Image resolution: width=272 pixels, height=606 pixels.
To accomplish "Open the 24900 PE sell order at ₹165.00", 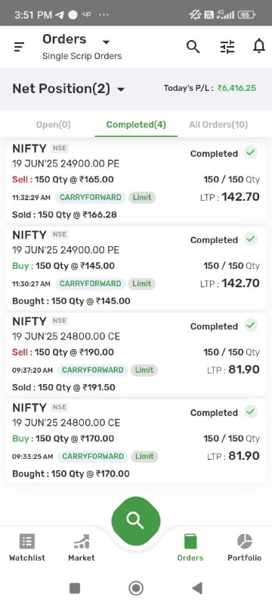I will coord(135,181).
